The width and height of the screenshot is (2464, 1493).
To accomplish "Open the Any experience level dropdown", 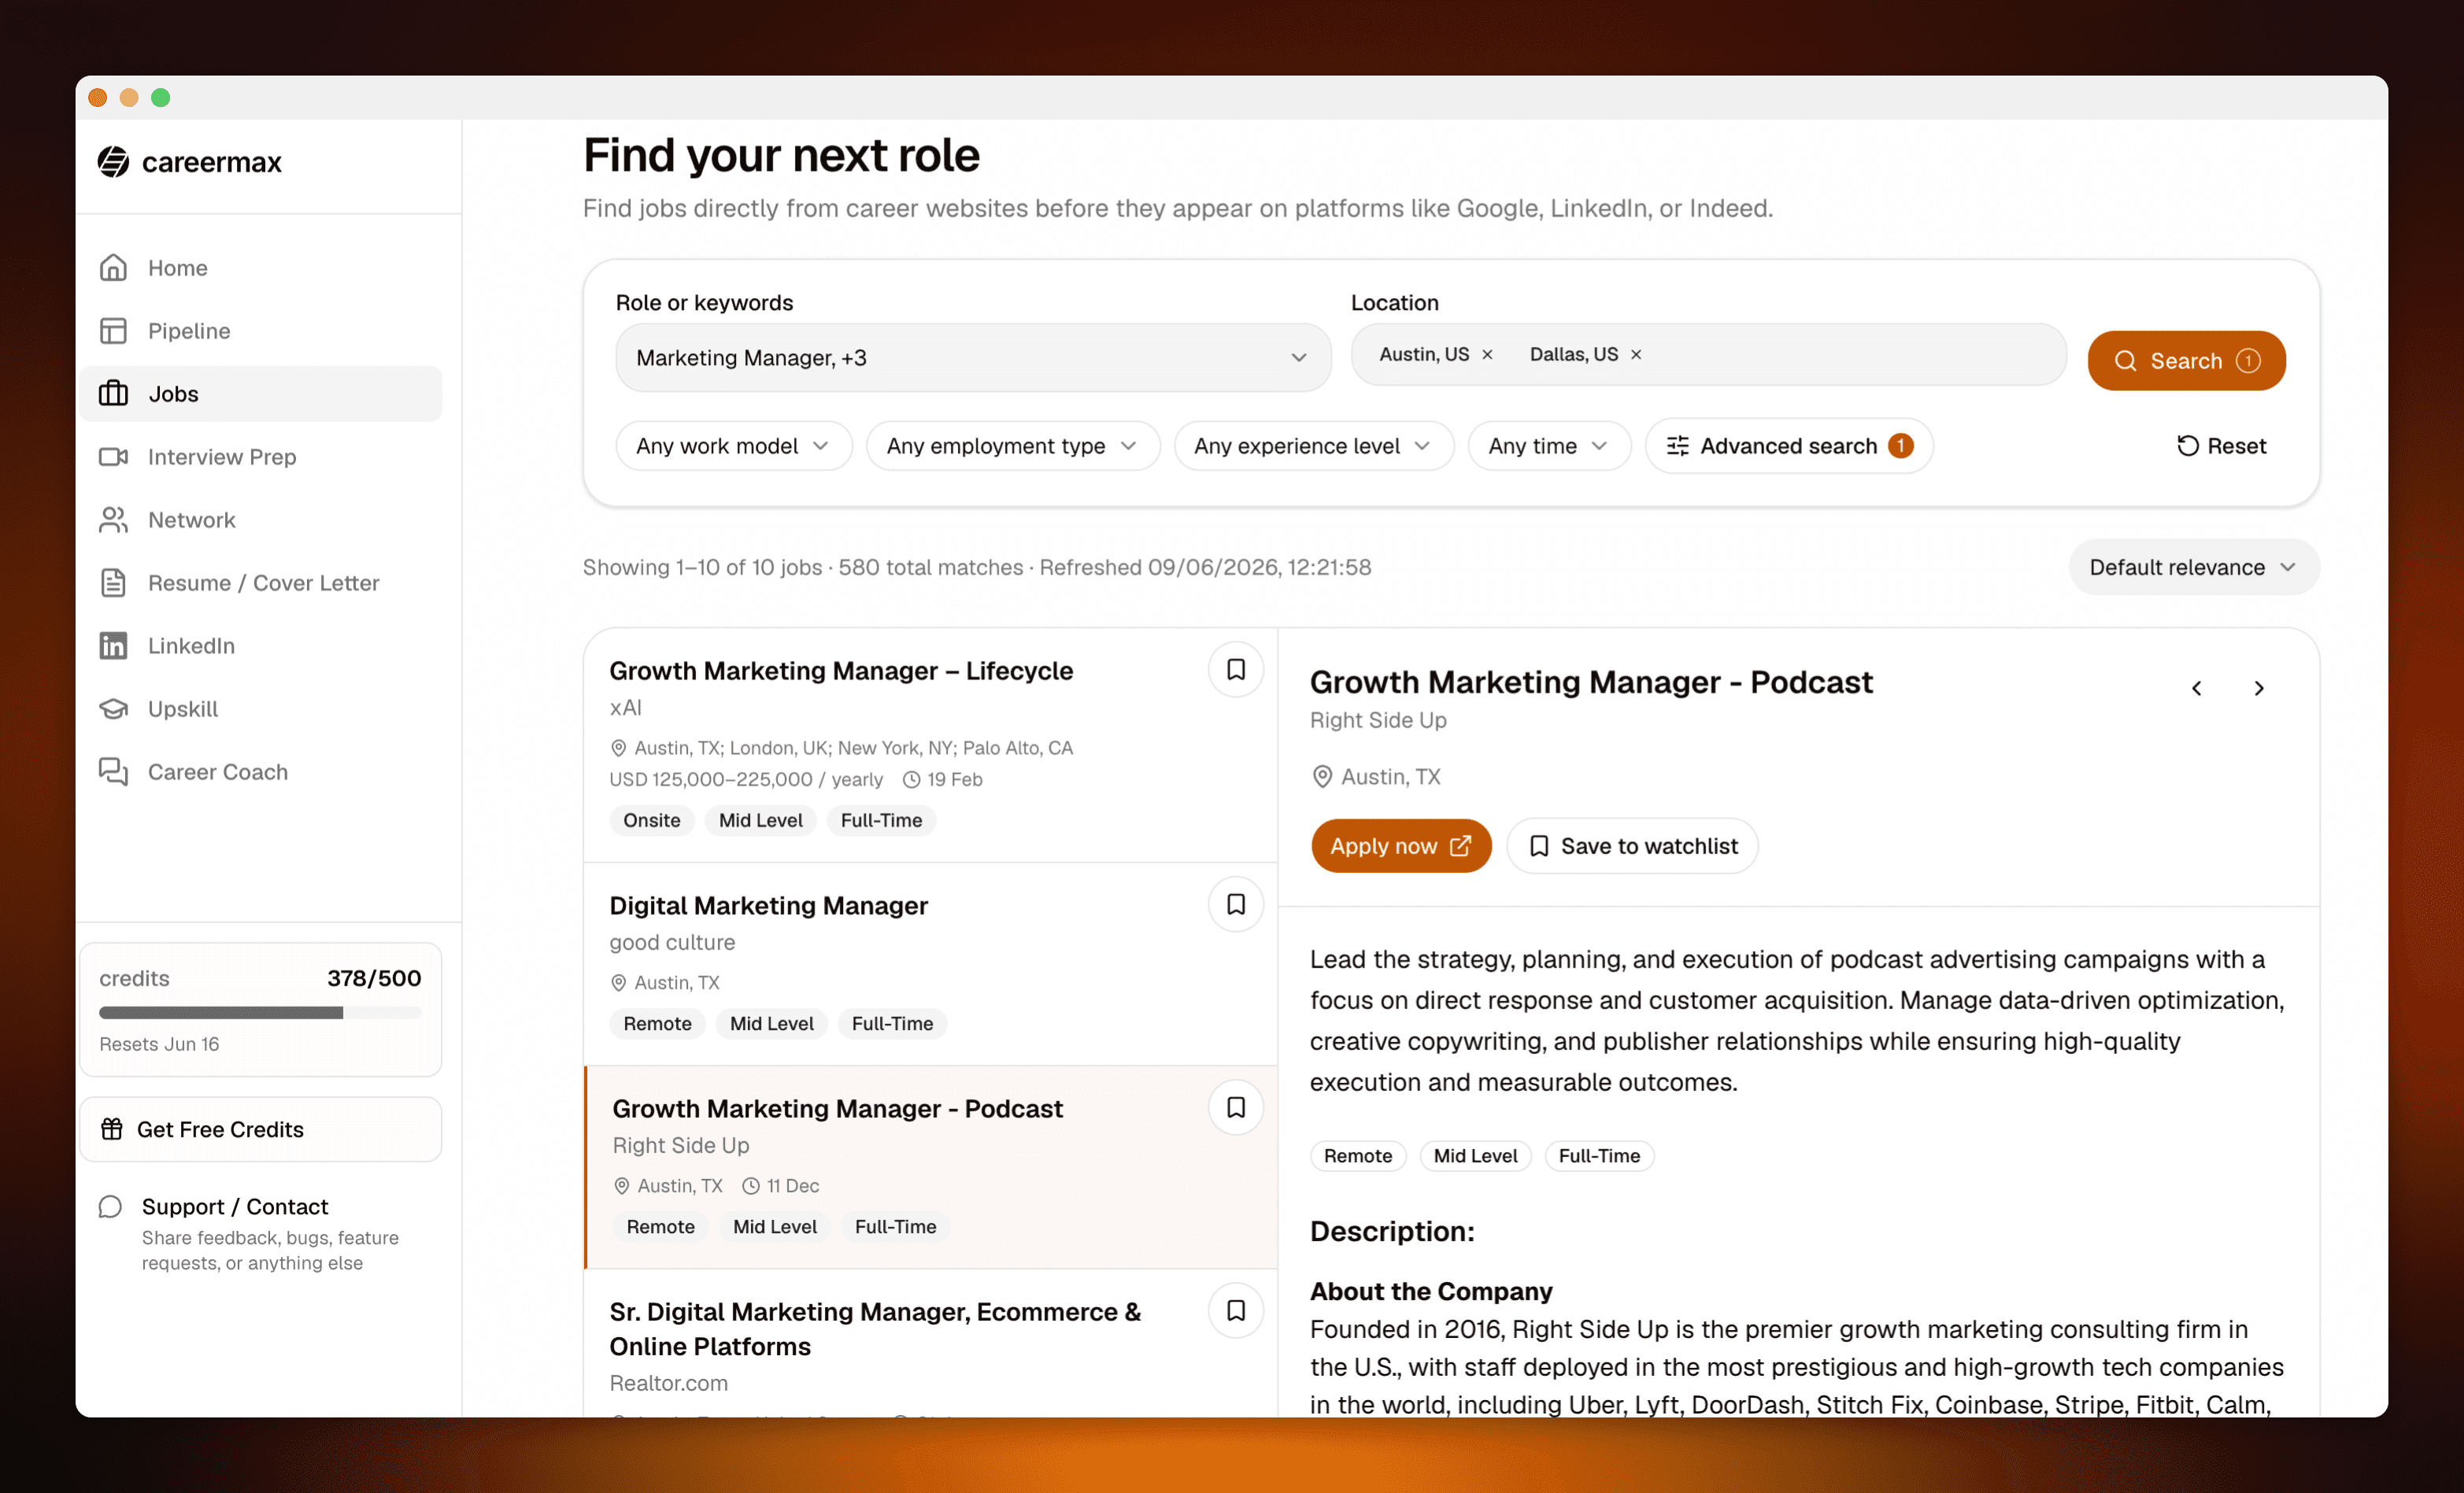I will [1313, 446].
